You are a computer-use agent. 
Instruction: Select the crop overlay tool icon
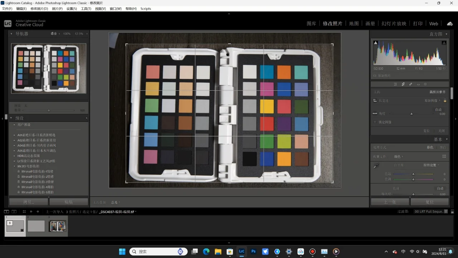(x=403, y=84)
